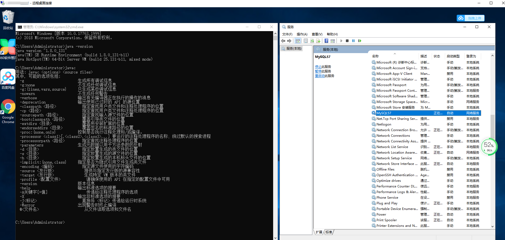Sort by the 描述 column header
The image size is (505, 240).
425,56
